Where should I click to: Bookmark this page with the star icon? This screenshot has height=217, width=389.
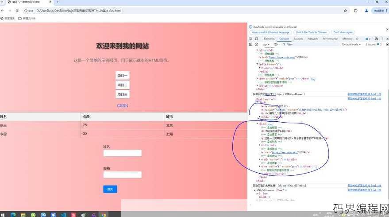click(345, 11)
